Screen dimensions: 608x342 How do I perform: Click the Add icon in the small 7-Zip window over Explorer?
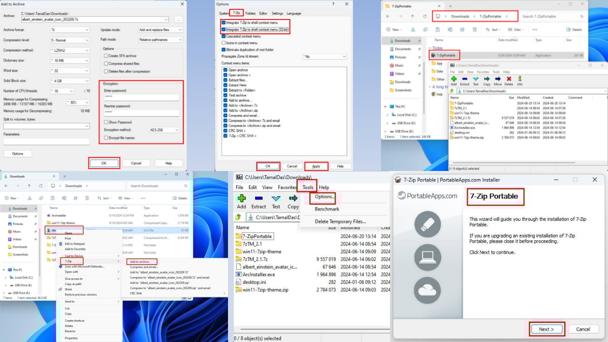454,79
